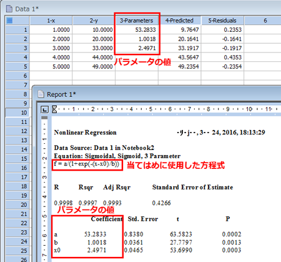The height and width of the screenshot is (262, 281).
Task: Select the 1-x column header
Action: 51,21
